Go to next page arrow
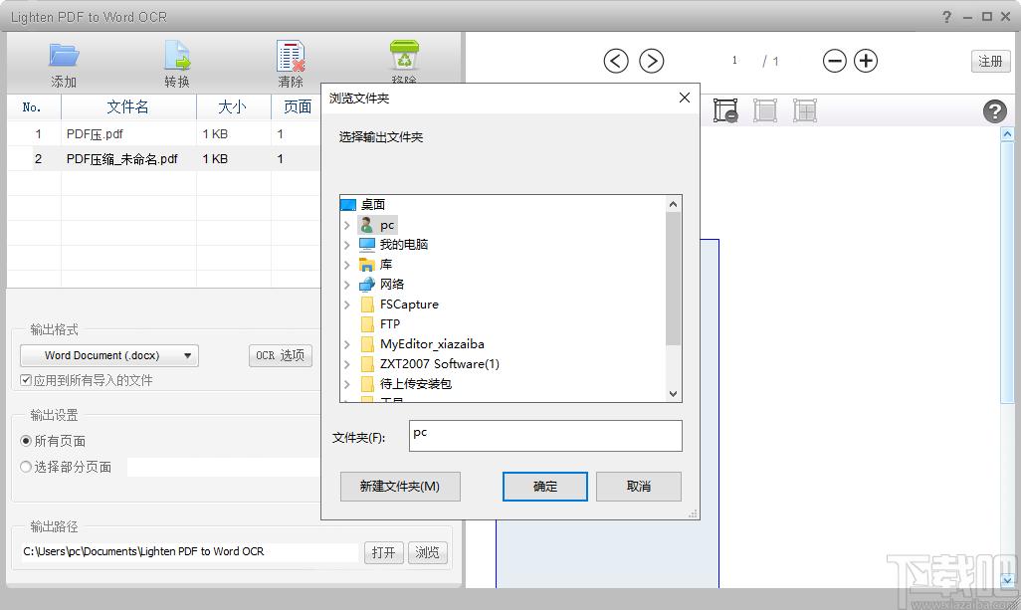1021x610 pixels. [651, 61]
